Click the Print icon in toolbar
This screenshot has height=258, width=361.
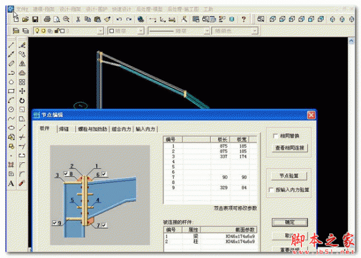tap(47, 19)
